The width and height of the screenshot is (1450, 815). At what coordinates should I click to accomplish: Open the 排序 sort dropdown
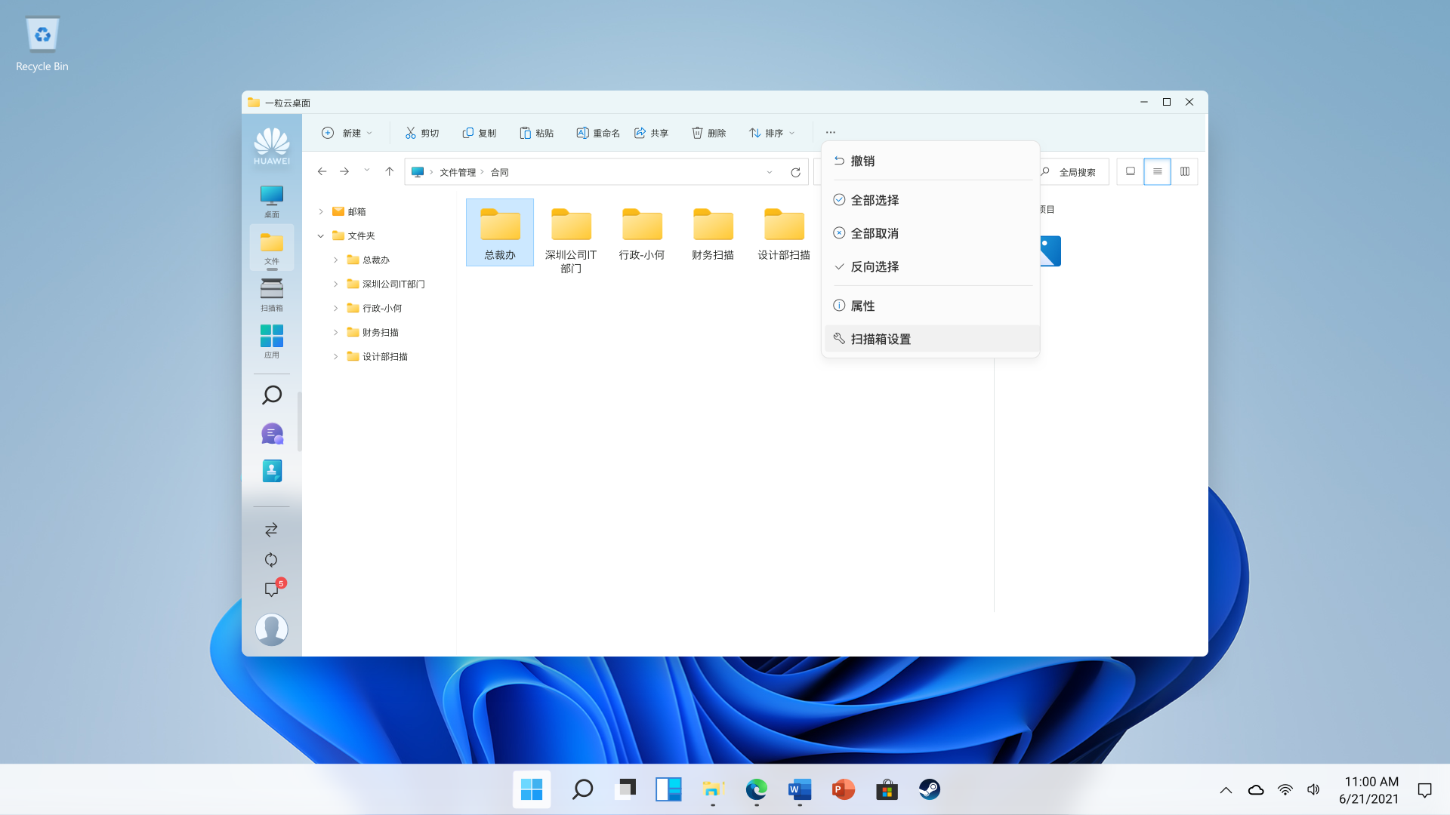click(772, 133)
